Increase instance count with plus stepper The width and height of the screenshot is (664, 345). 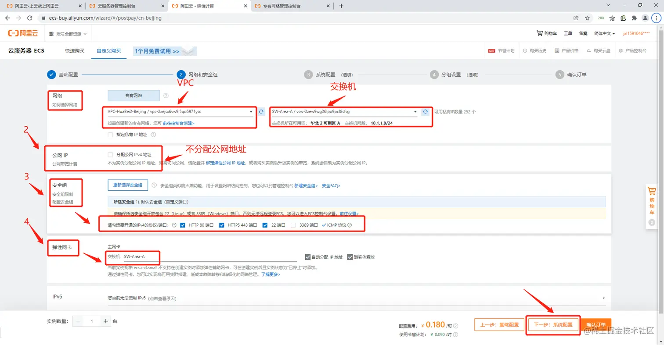coord(106,321)
